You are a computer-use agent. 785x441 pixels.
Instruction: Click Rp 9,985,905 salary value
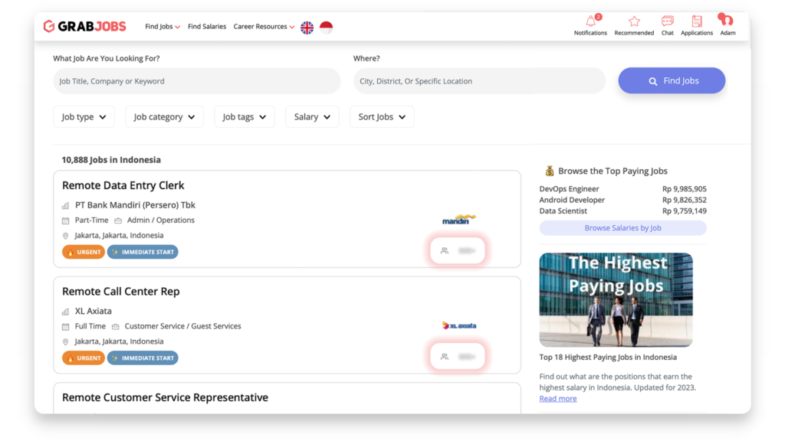pos(685,189)
